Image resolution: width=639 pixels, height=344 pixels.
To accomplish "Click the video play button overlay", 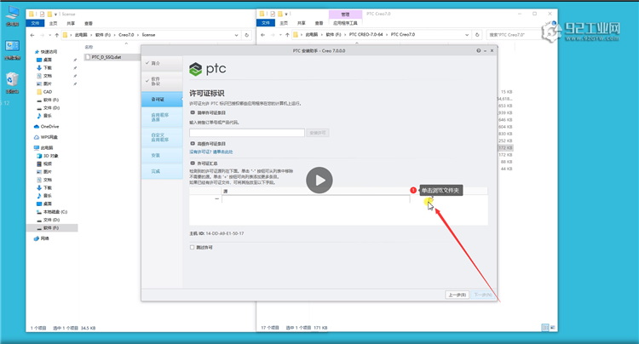I will pyautogui.click(x=319, y=181).
